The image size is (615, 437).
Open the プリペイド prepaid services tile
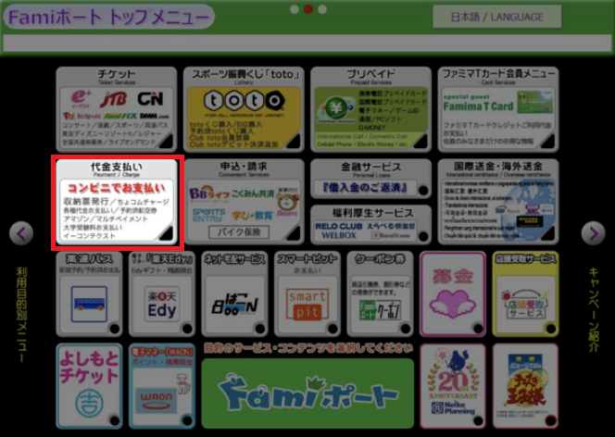[x=370, y=108]
